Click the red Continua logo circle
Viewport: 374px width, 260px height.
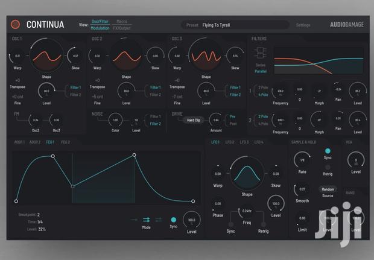tap(15, 24)
